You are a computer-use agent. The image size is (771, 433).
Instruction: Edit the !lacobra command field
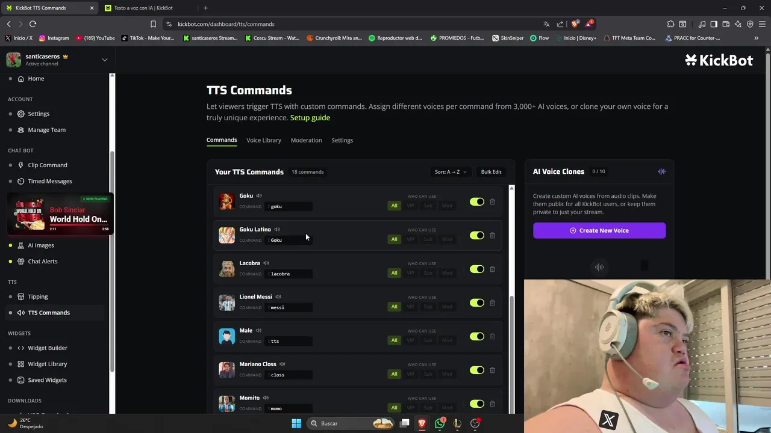click(289, 274)
